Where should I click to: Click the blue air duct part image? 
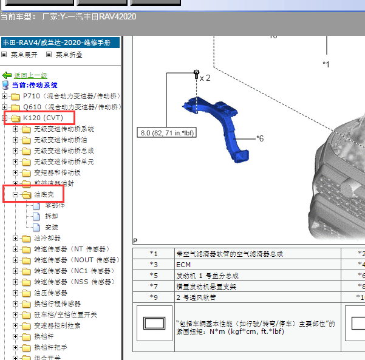click(216, 129)
